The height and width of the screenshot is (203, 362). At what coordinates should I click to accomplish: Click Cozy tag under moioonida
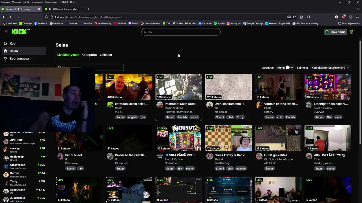tap(240, 117)
